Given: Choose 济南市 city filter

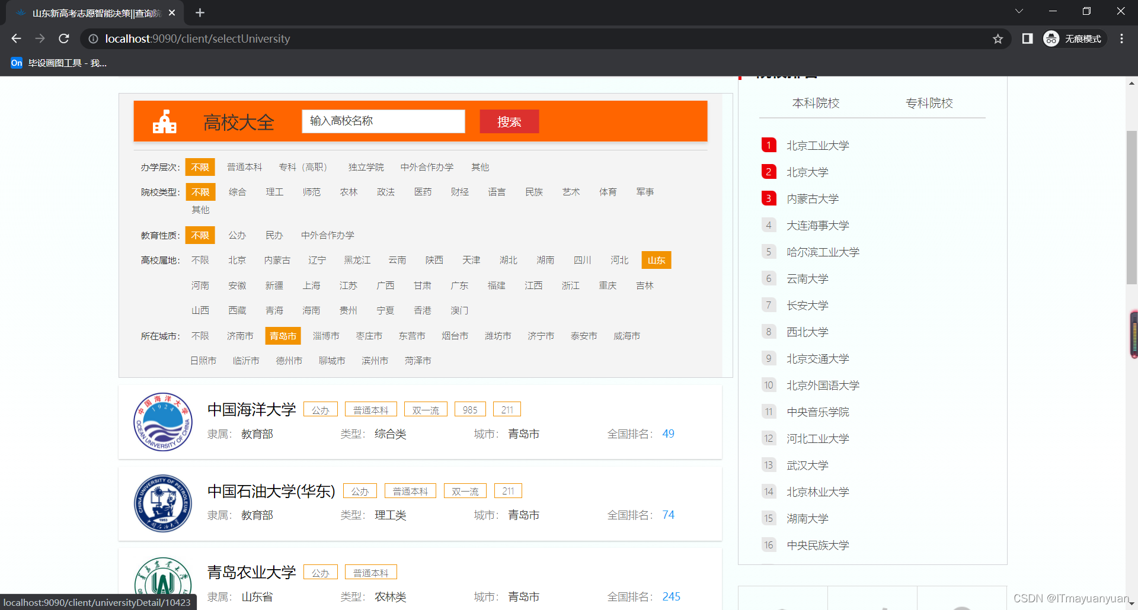Looking at the screenshot, I should coord(240,336).
